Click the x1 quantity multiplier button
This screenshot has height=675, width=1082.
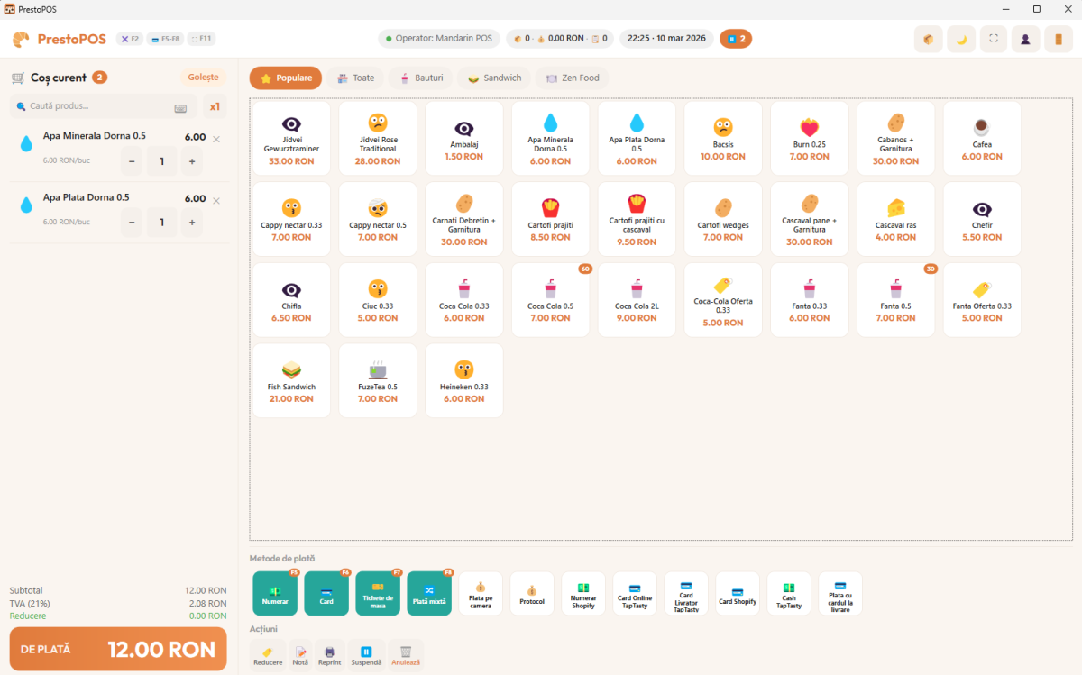pyautogui.click(x=215, y=106)
